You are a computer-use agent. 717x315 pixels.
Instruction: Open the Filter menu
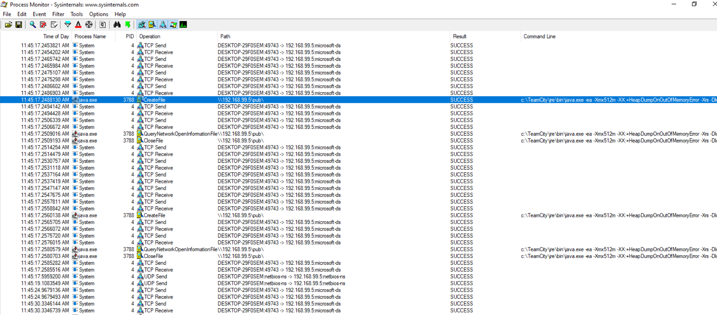(58, 14)
